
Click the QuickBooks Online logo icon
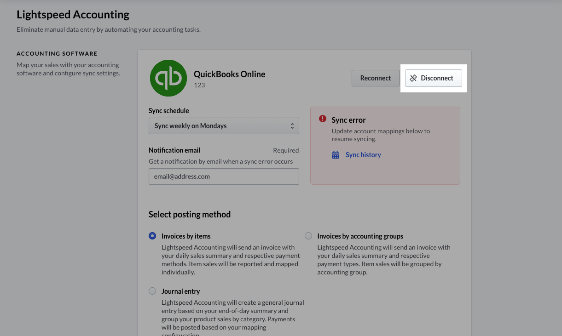(168, 78)
